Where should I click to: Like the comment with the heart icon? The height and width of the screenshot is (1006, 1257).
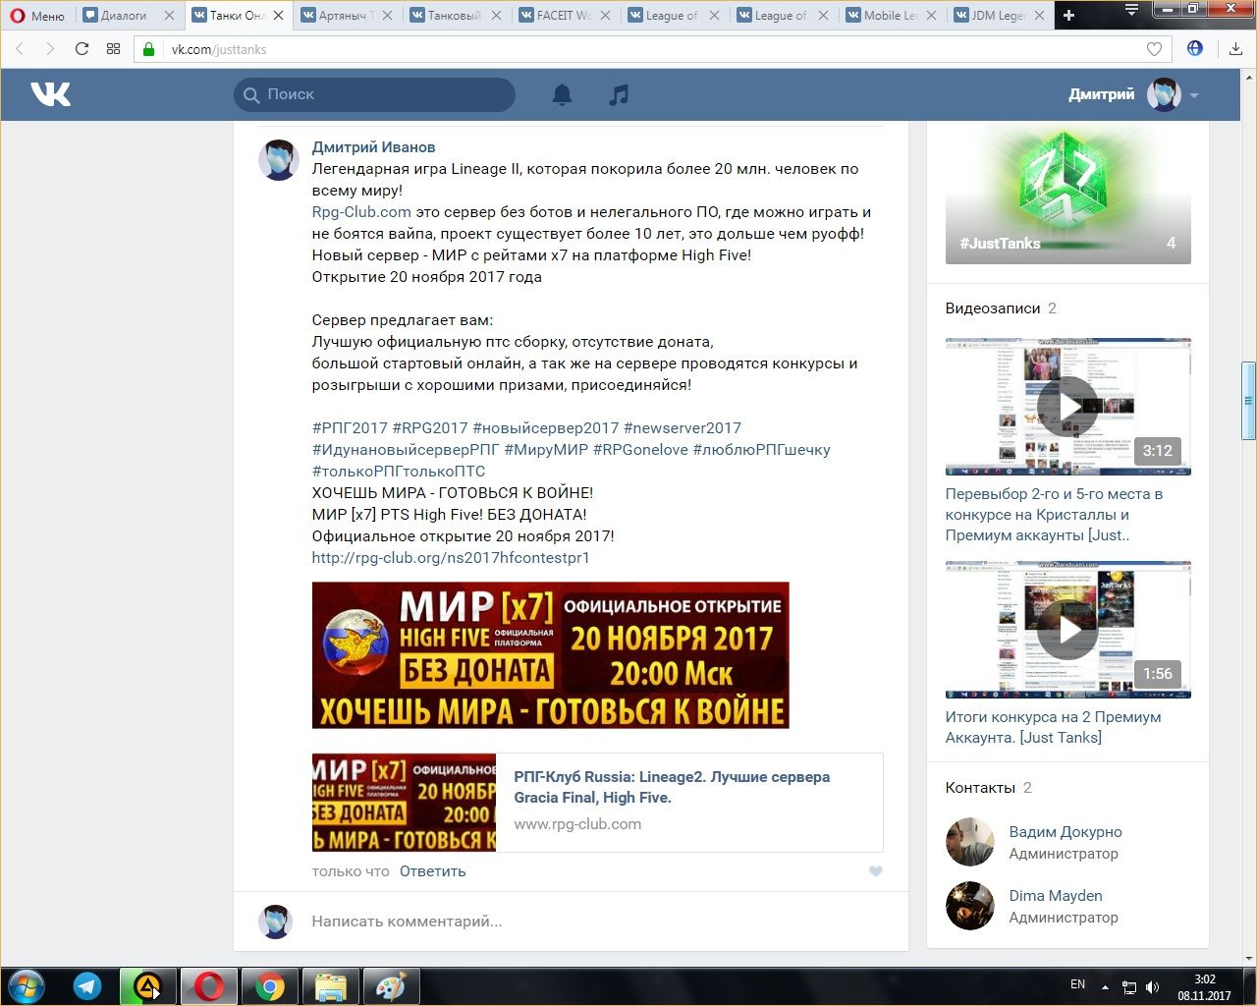875,871
